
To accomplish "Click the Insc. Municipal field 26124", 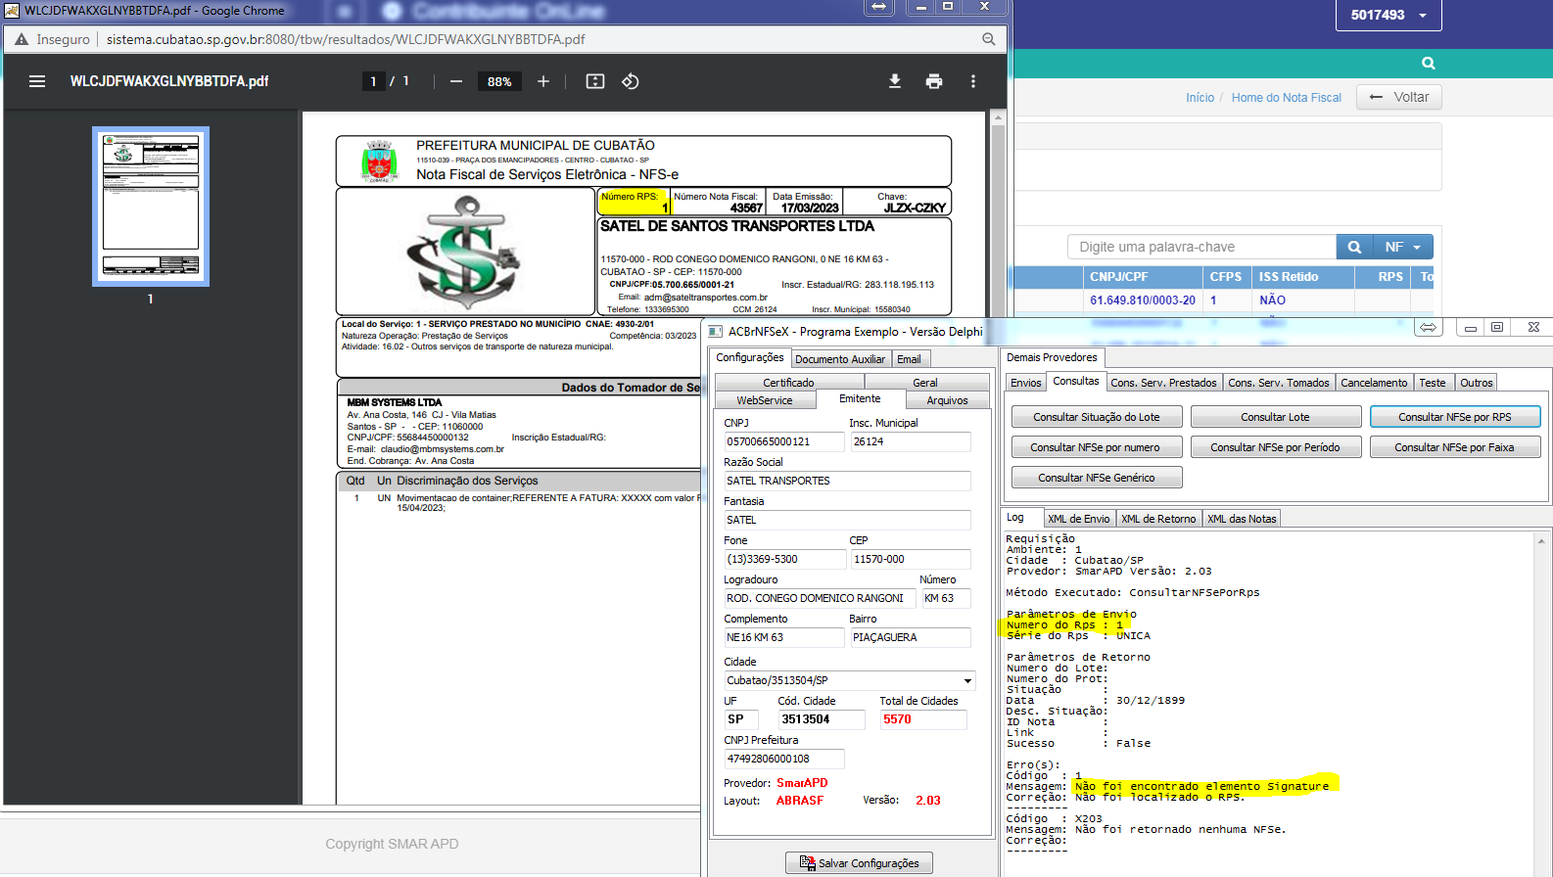I will pos(911,441).
